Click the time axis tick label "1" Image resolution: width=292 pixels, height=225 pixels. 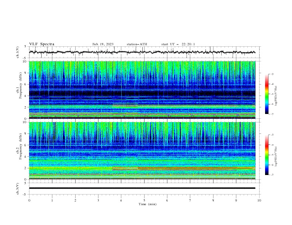(x=52, y=200)
